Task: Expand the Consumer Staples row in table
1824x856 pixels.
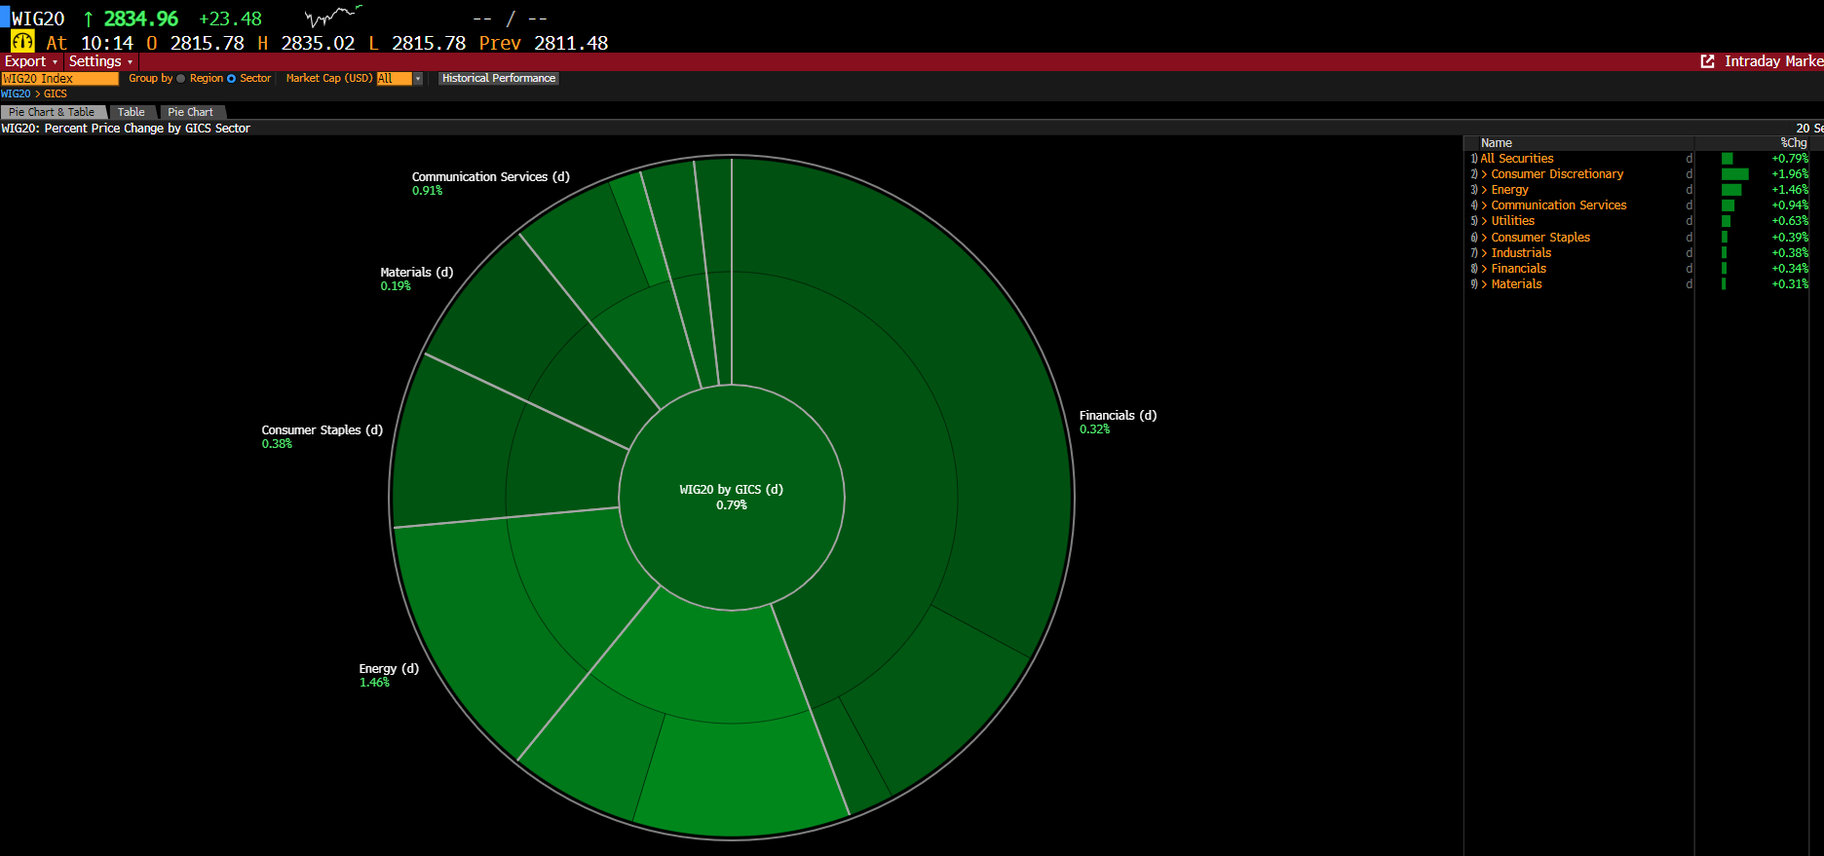Action: click(1484, 238)
